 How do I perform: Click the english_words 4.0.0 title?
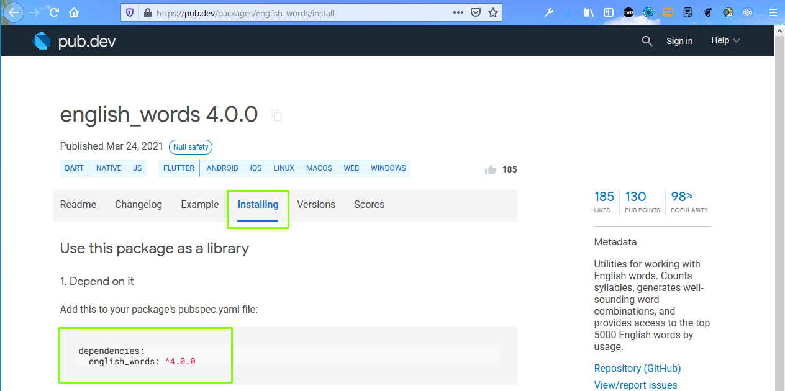pyautogui.click(x=159, y=115)
